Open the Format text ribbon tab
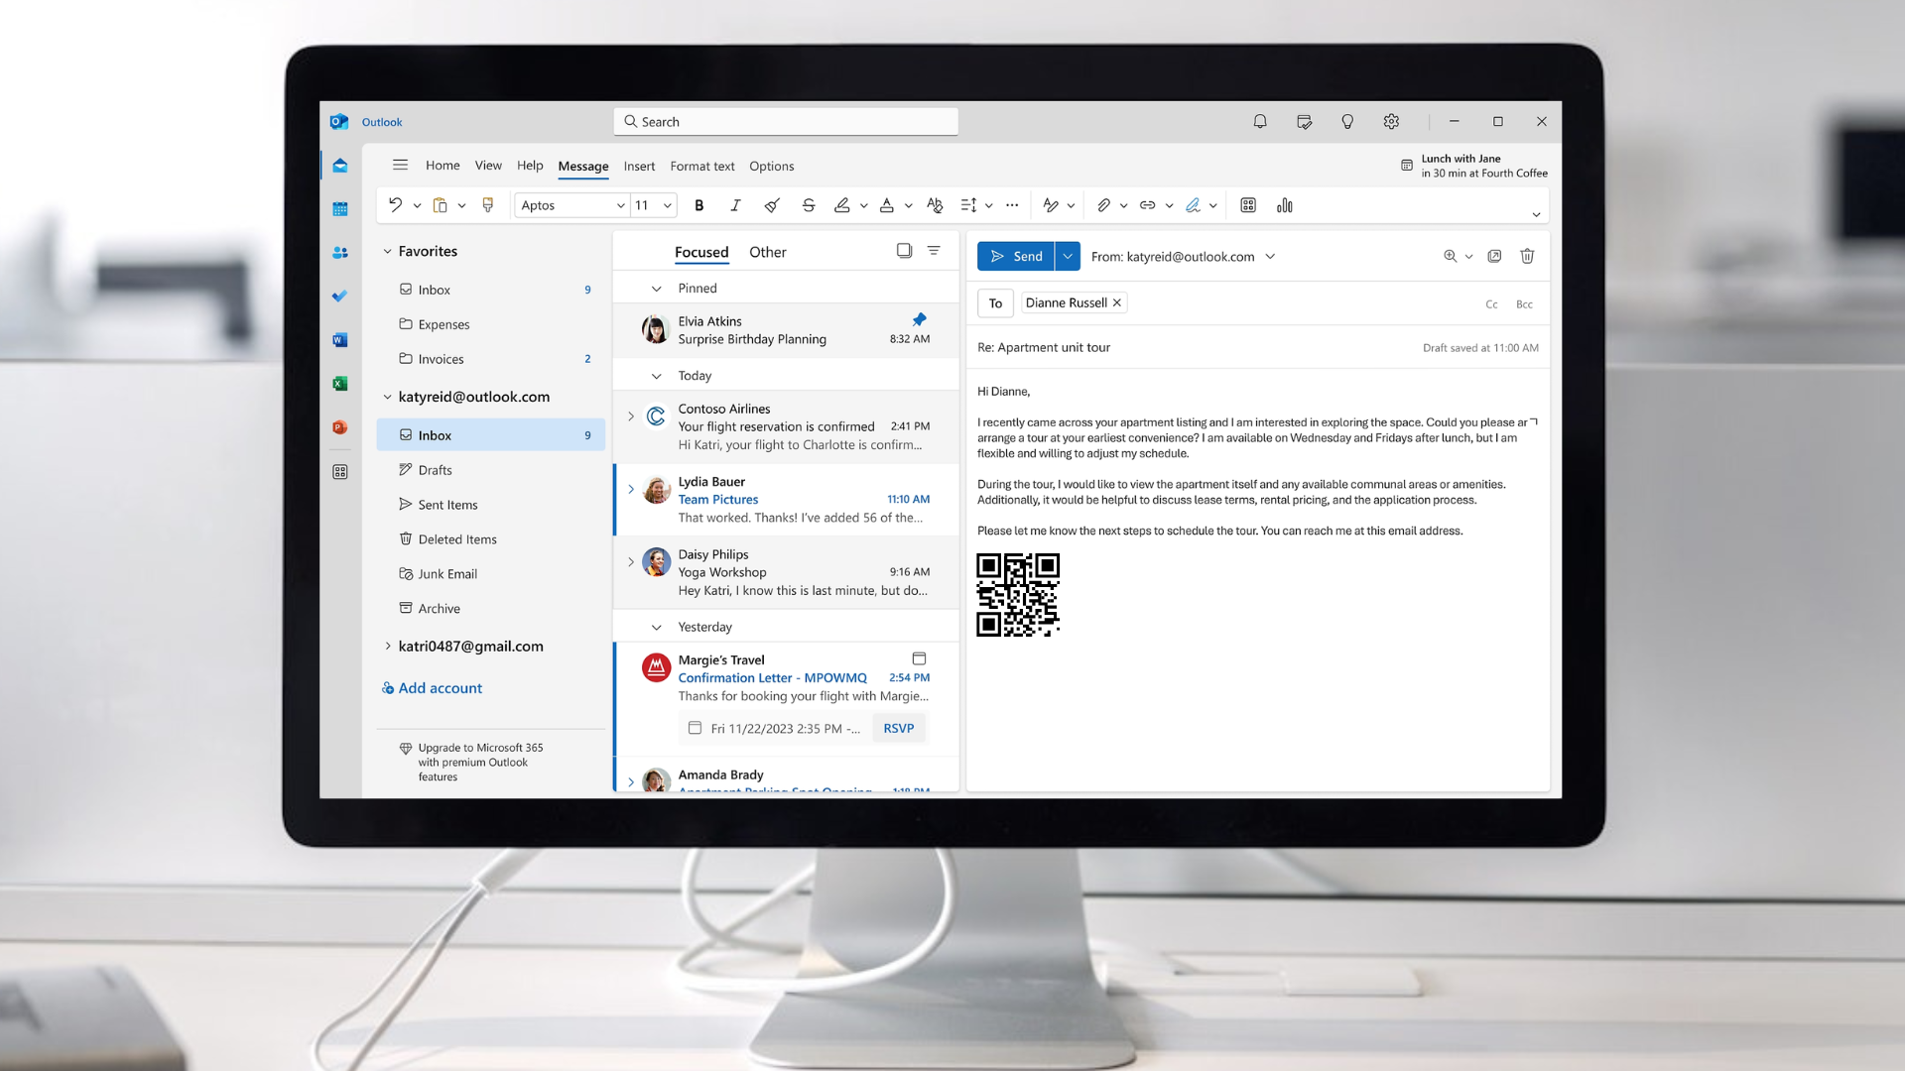Screen dimensions: 1905x1071 coord(702,166)
